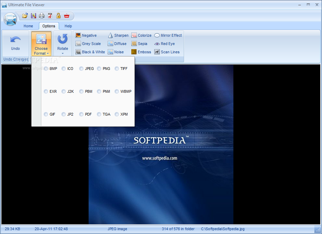Click the displayed Softpedia image
The image size is (322, 234).
click(161, 145)
